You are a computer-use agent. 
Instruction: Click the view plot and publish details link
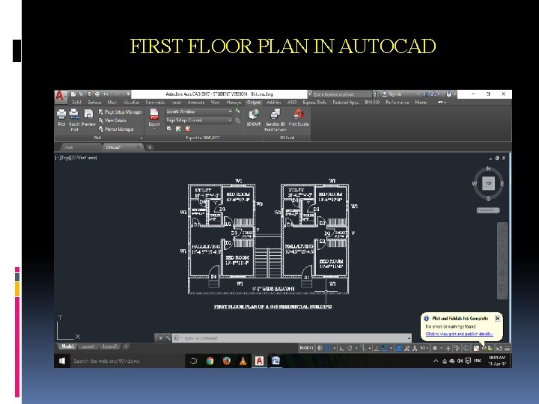point(459,334)
